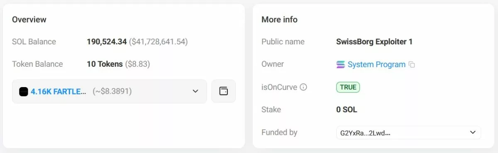Viewport: 498px width, 153px height.
Task: Click the SOL balance value 190,524.34
Action: [x=107, y=42]
